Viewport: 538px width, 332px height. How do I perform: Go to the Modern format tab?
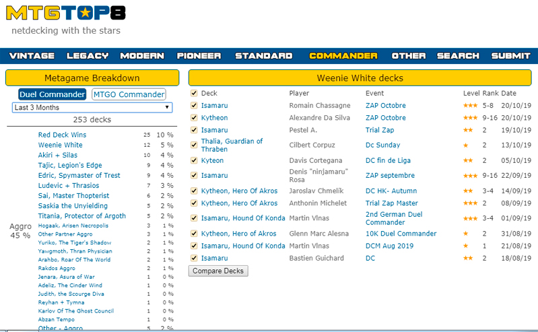pyautogui.click(x=142, y=56)
